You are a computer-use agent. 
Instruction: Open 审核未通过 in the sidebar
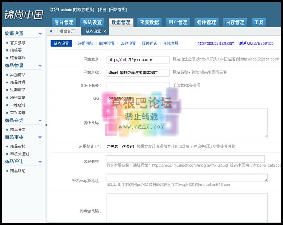click(20, 154)
